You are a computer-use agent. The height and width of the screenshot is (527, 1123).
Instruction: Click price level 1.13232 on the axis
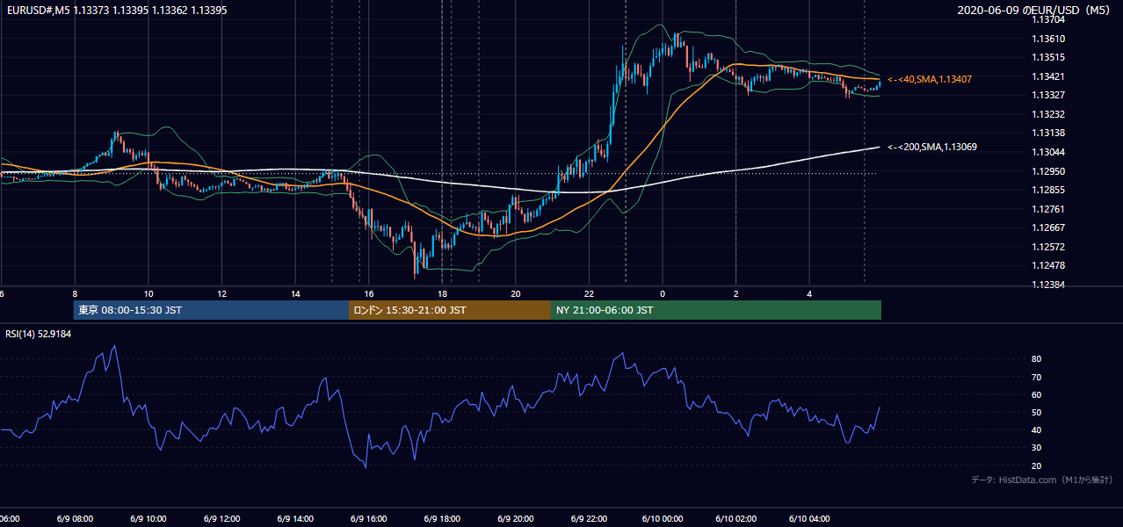(1048, 114)
